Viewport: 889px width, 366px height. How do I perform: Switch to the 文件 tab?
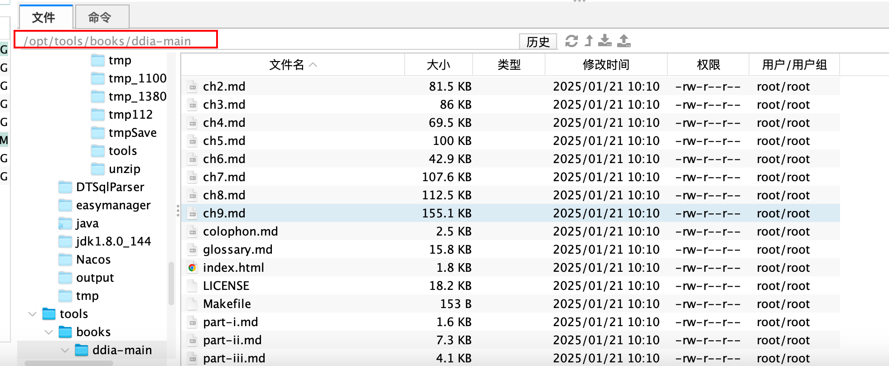pos(46,17)
